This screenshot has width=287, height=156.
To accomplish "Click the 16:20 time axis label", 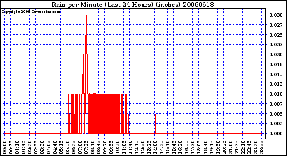I will pyautogui.click(x=180, y=147).
